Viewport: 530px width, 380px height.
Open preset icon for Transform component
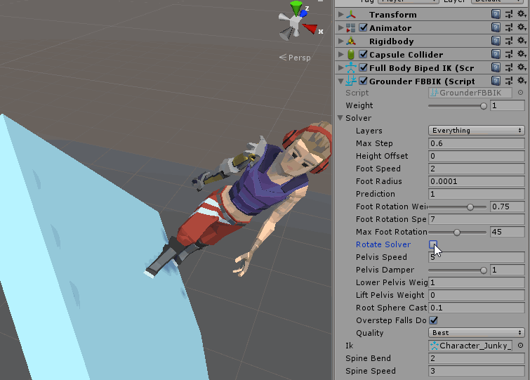coord(509,14)
